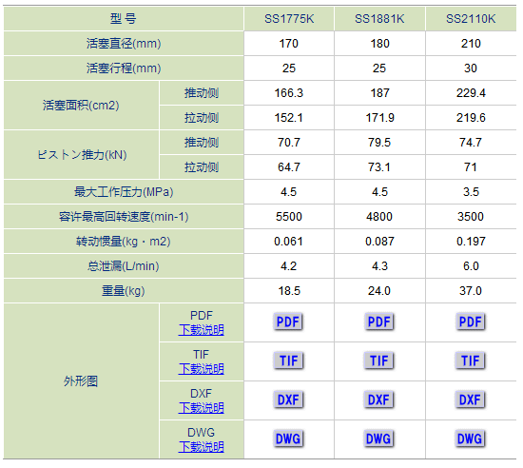Screen dimensions: 523x468
Task: Download the DWG drawing for SS2110K
Action: click(x=471, y=439)
